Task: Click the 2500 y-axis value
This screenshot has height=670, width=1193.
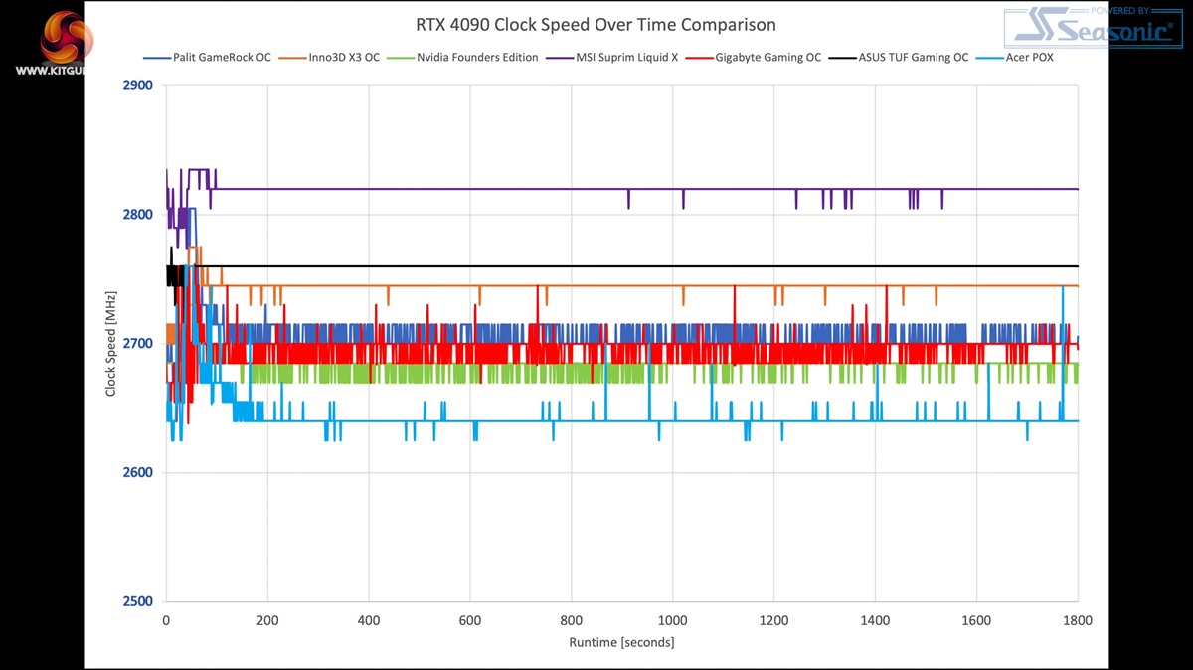Action: [138, 601]
